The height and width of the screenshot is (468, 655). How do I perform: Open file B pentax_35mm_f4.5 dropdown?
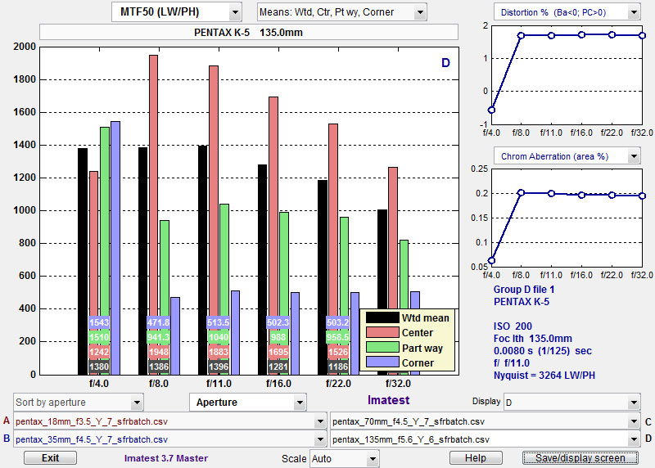169,439
